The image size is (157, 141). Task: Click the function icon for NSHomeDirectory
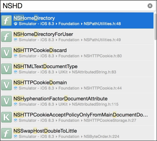(7, 20)
